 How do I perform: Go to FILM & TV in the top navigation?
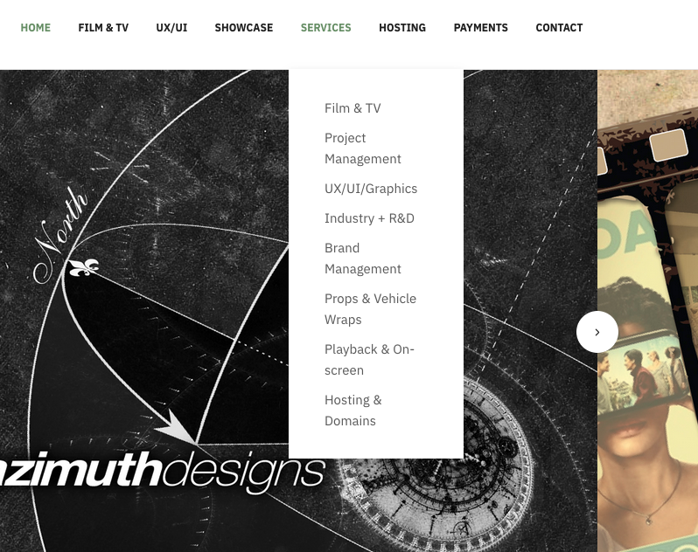click(x=103, y=28)
